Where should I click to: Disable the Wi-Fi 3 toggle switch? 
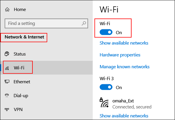pos(106,87)
